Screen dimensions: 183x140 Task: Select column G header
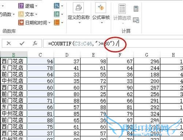[147, 55]
